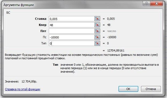Open the Пс range selector icon
Image resolution: width=167 pixels, height=98 pixels.
click(x=97, y=37)
